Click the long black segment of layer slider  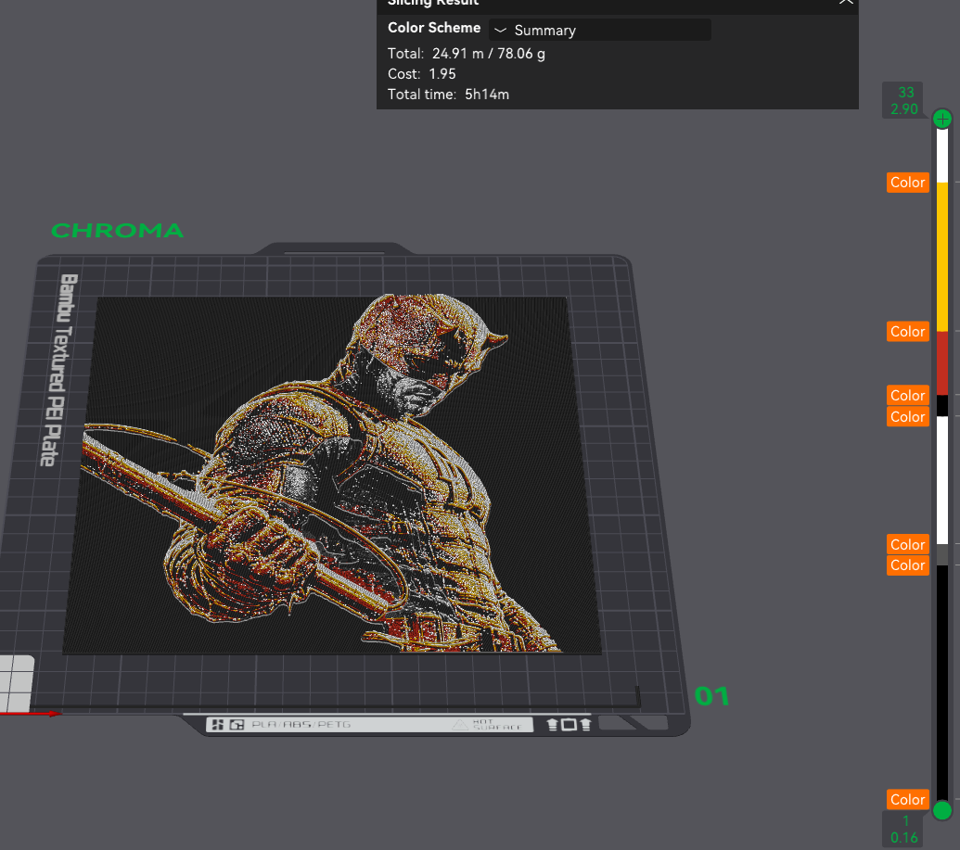942,682
